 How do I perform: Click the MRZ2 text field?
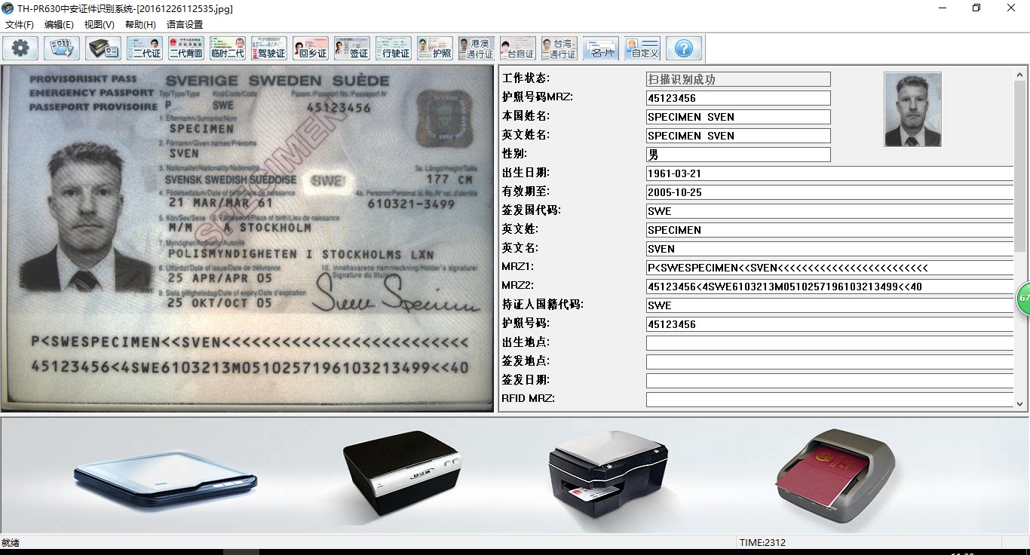click(x=829, y=287)
